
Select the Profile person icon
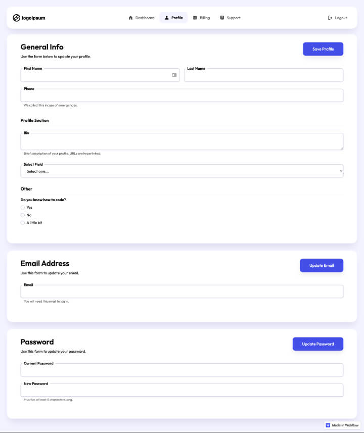(x=166, y=18)
